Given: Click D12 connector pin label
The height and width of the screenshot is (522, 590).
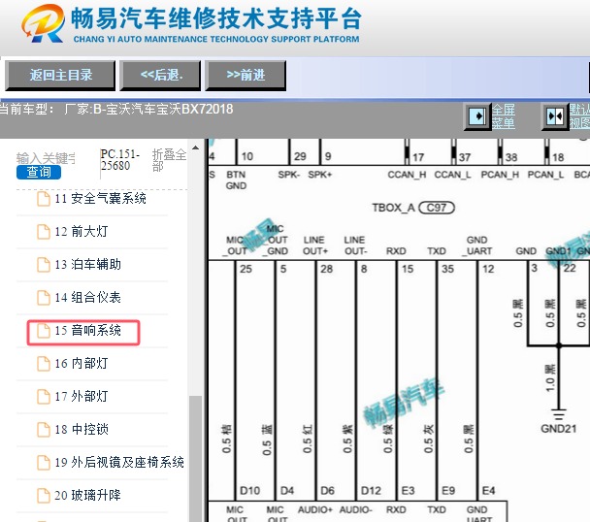Looking at the screenshot, I should (x=371, y=491).
